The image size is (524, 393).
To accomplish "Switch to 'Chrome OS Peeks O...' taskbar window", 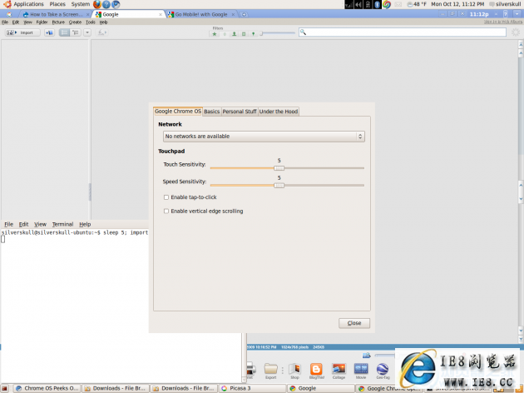I will click(x=47, y=388).
